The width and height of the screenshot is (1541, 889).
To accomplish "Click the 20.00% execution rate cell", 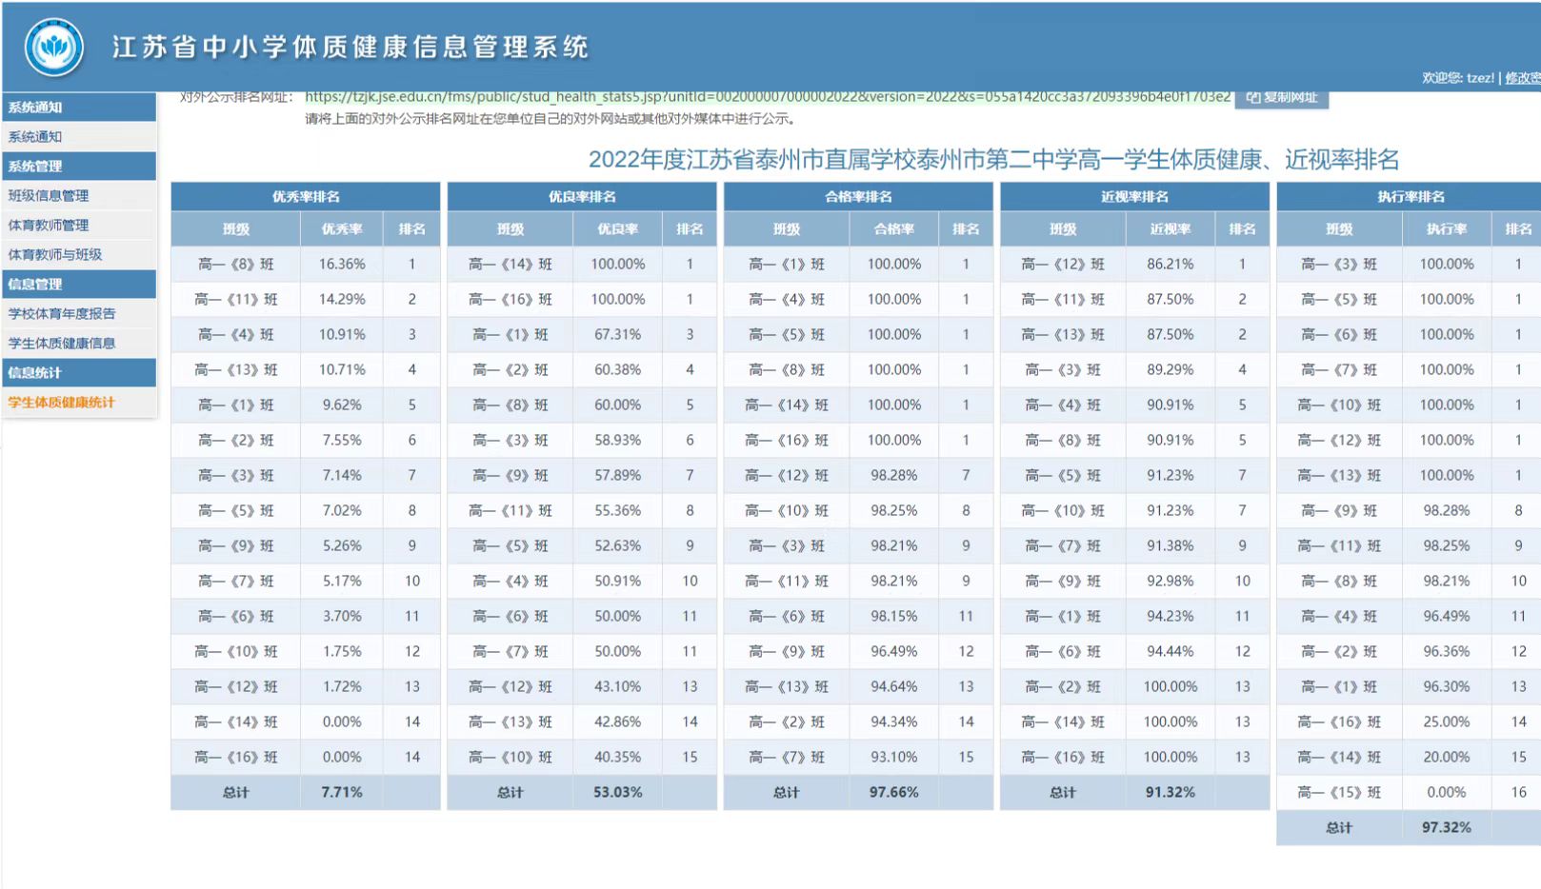I will [x=1447, y=758].
